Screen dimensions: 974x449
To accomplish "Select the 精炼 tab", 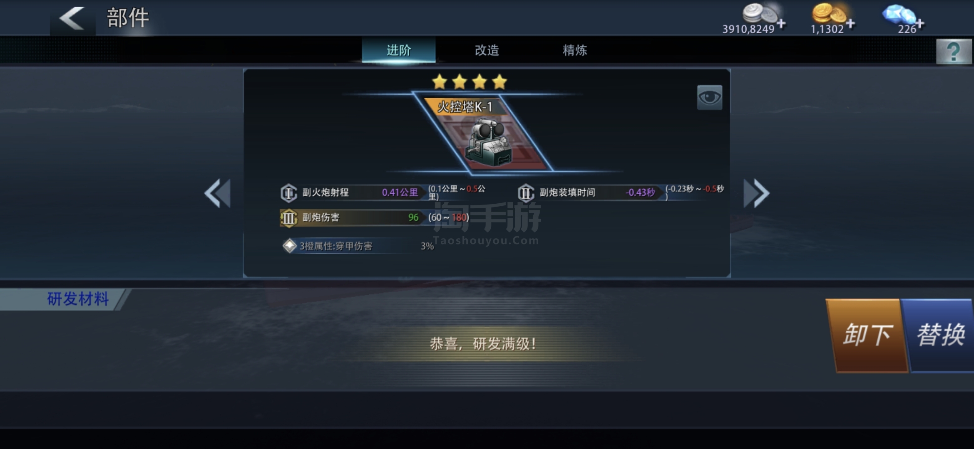I will 575,50.
